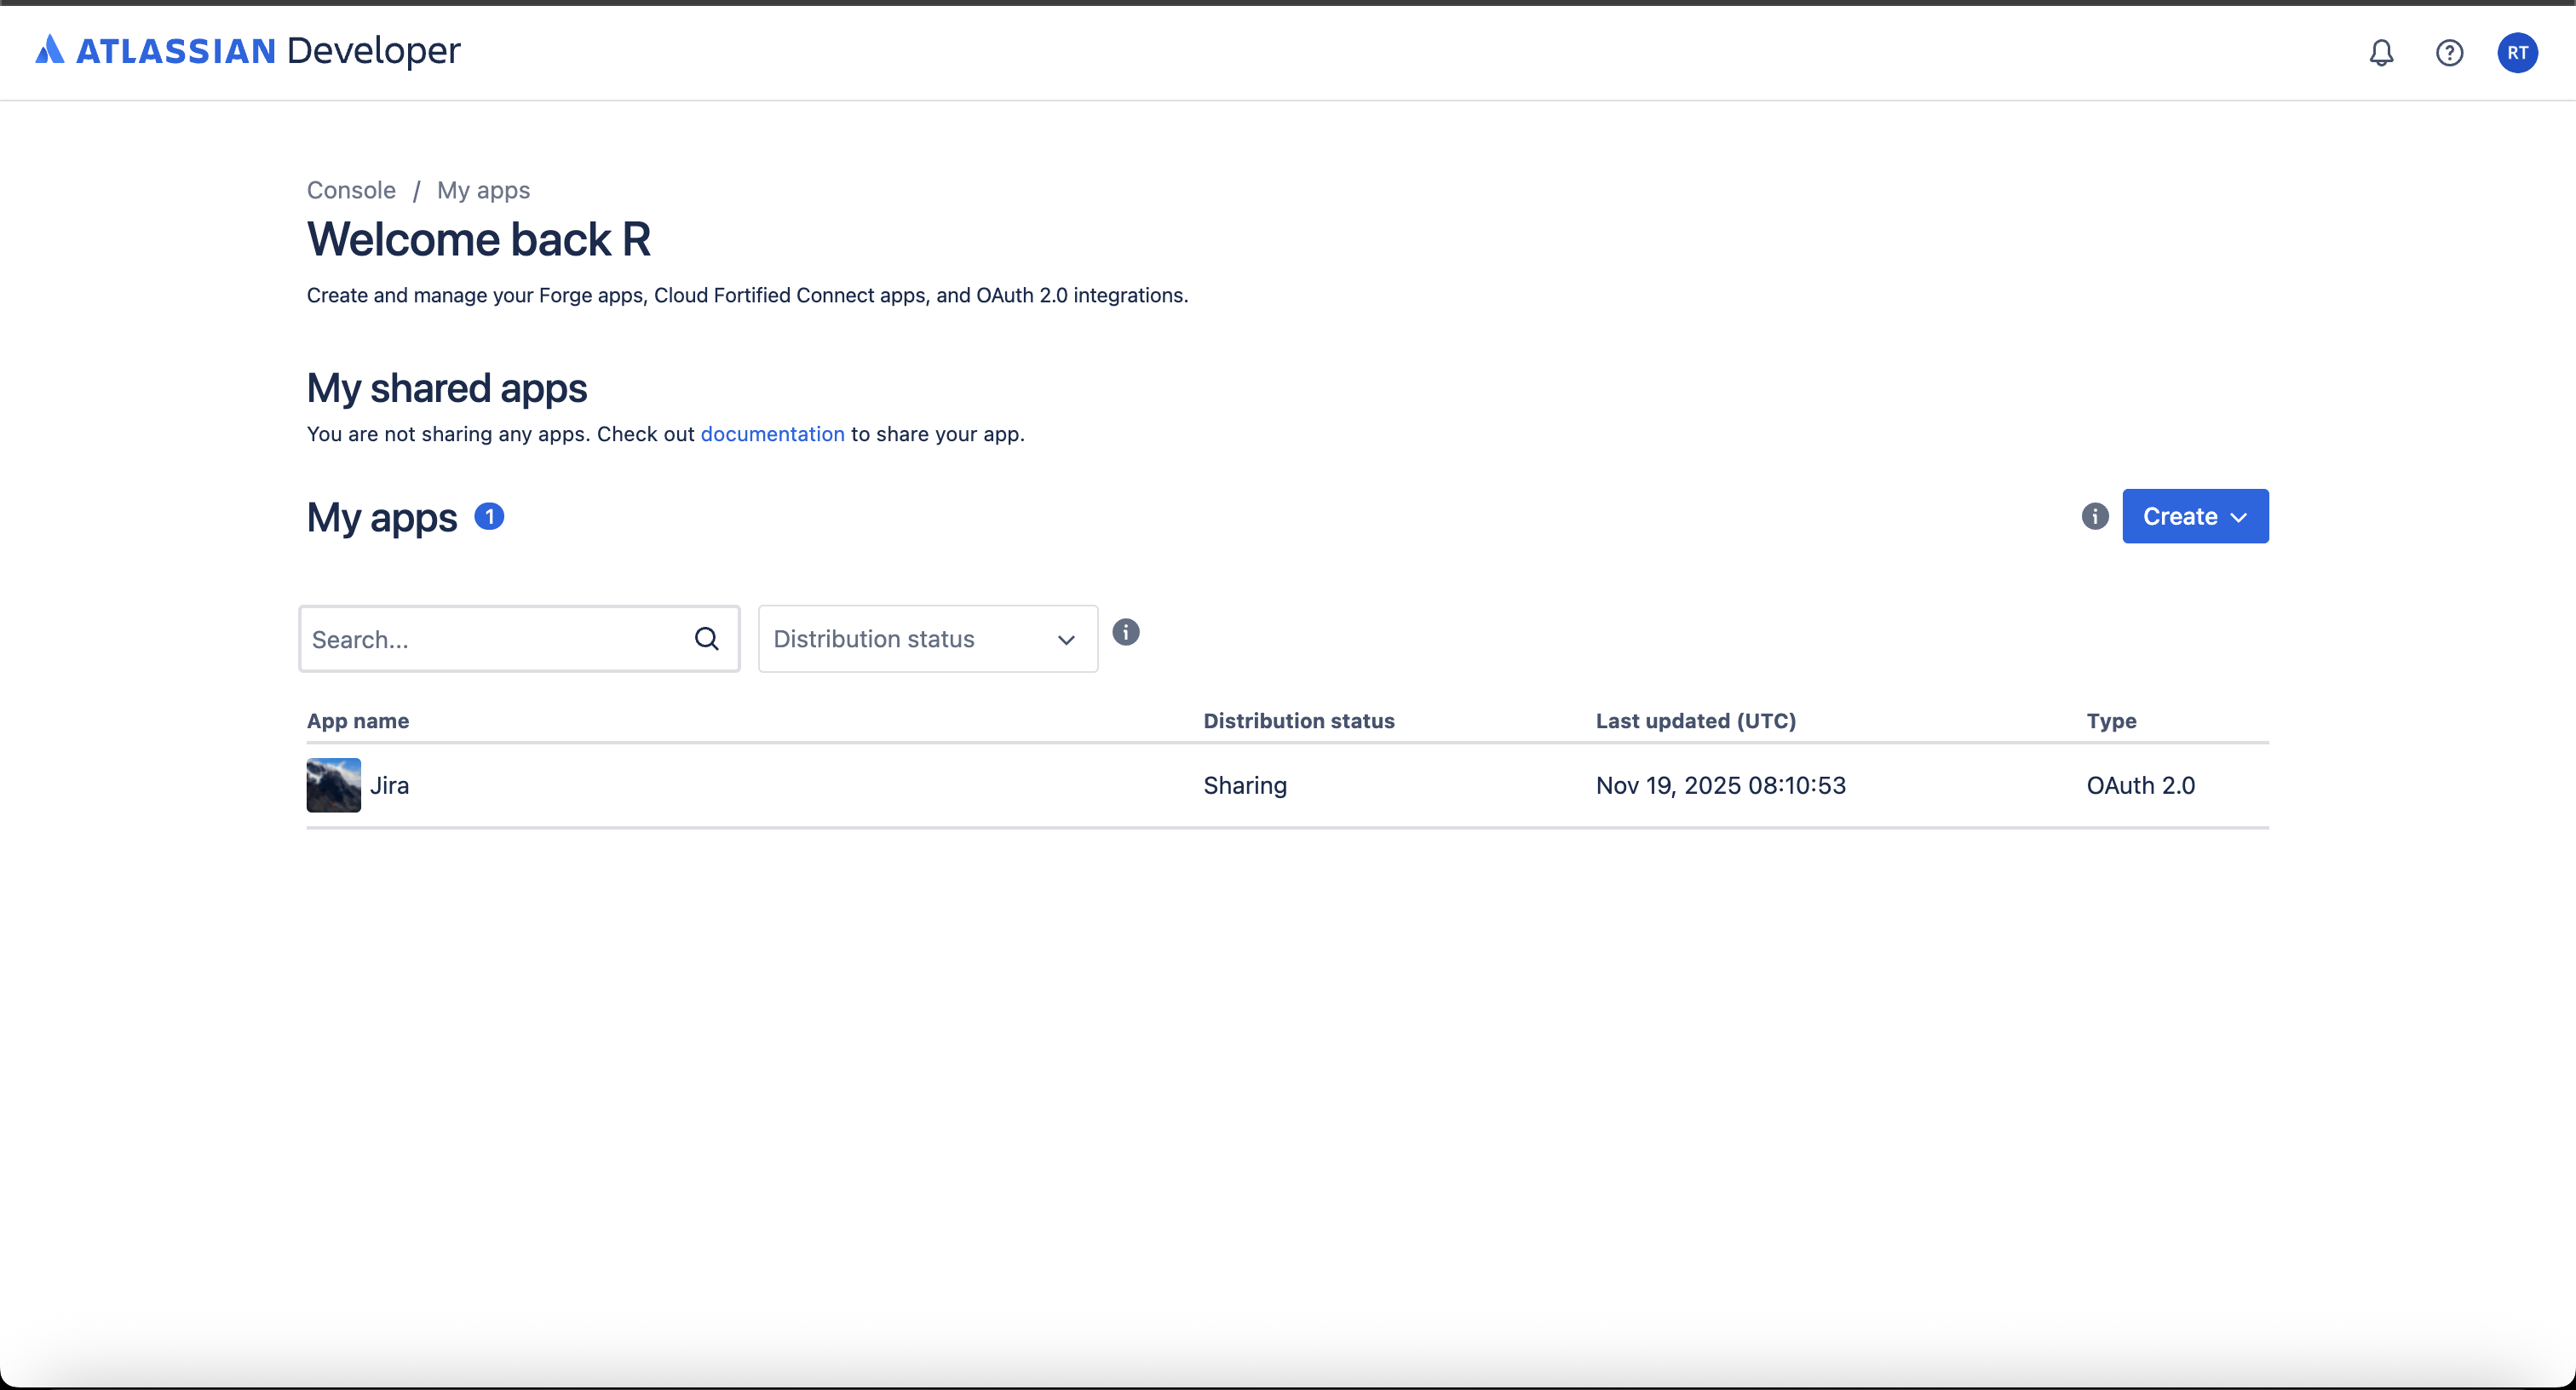Click the My apps count badge

489,516
